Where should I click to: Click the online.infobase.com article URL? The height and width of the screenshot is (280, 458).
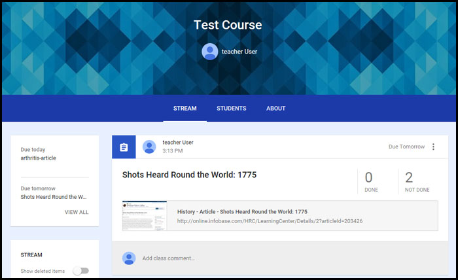270,221
